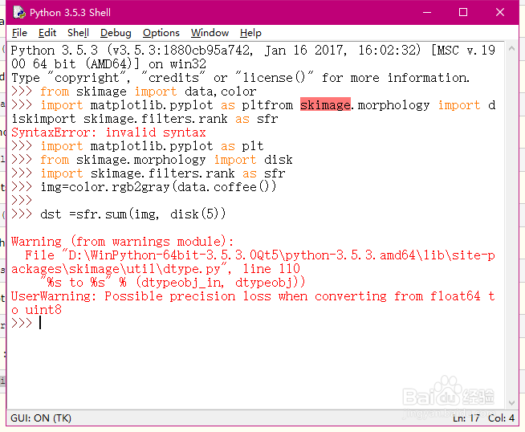This screenshot has width=525, height=432.
Task: Click the 'UserWarning: Possible precision loss' line
Action: point(253,303)
